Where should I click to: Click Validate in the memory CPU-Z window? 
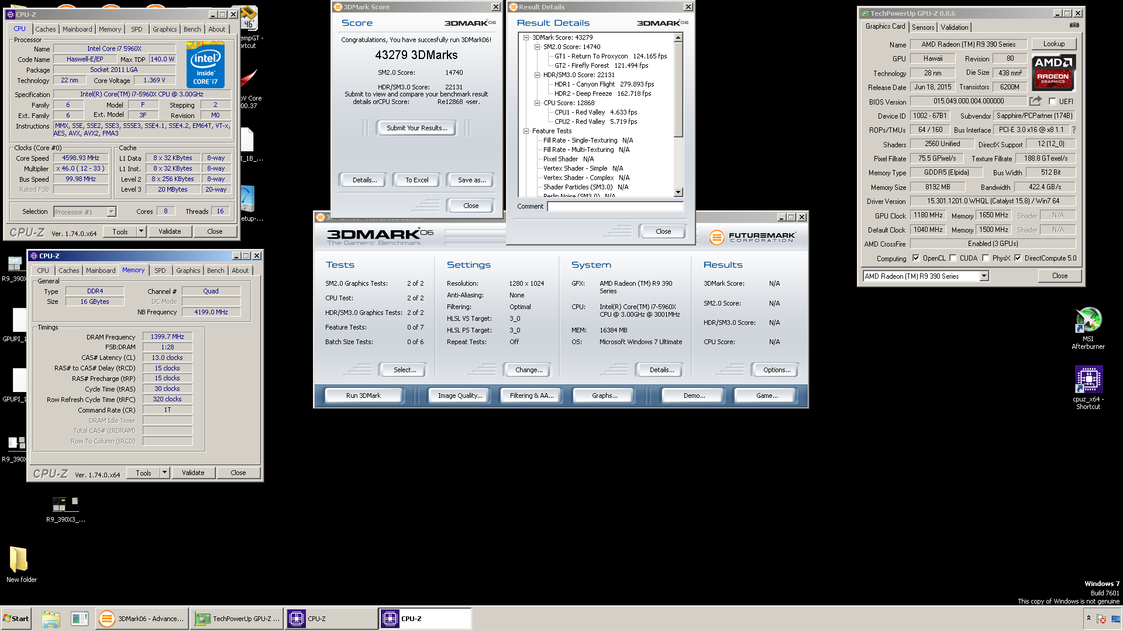click(193, 473)
